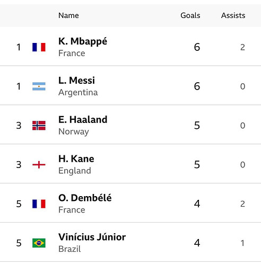This screenshot has height=265, width=261.
Task: Click the England flag beside H. Kane
Action: click(x=39, y=165)
